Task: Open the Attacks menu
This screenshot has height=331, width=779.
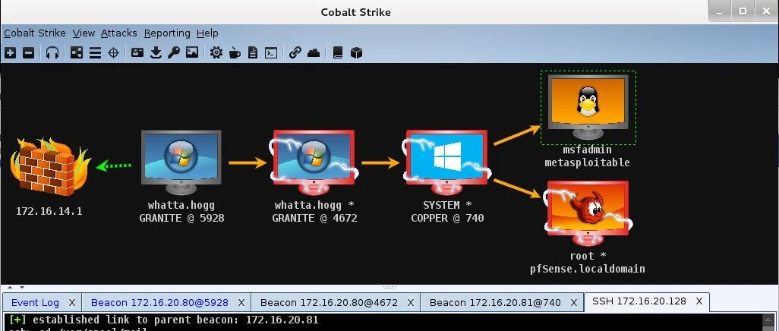Action: [x=118, y=33]
